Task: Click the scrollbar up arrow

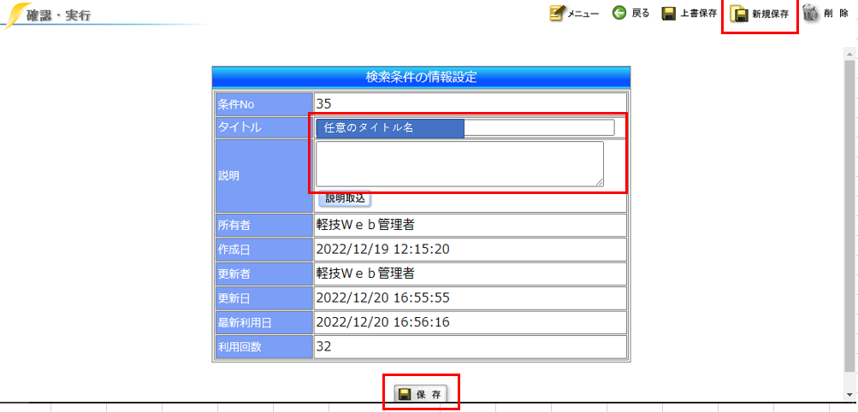Action: point(849,54)
